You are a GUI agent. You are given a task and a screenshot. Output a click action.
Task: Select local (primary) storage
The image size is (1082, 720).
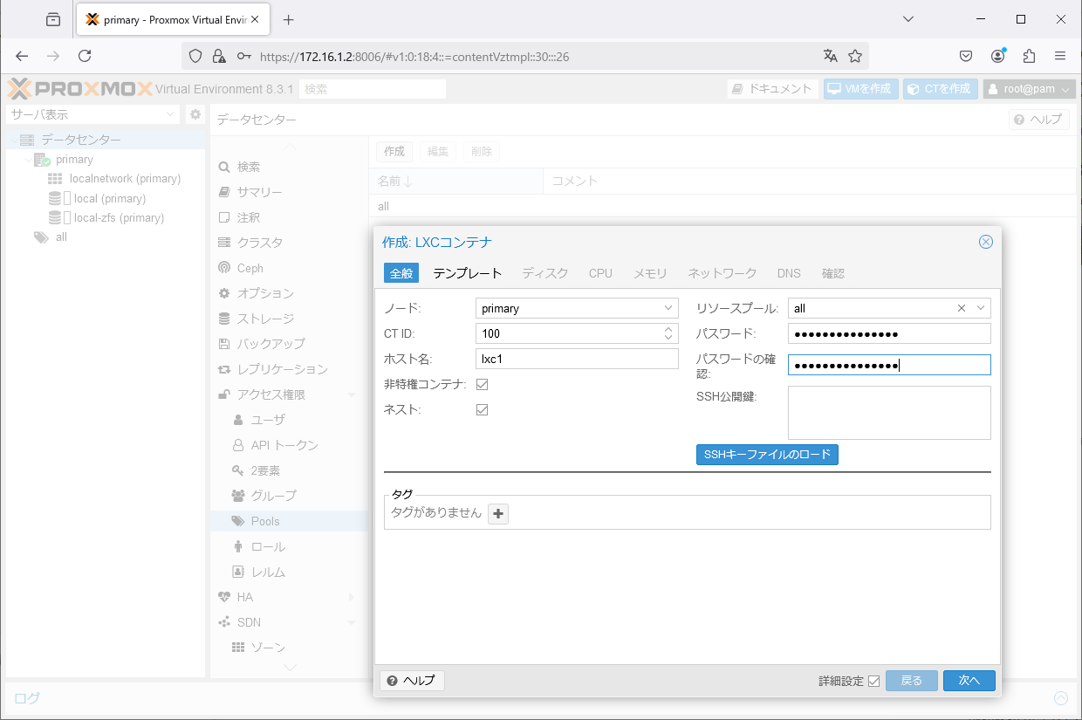coord(109,199)
